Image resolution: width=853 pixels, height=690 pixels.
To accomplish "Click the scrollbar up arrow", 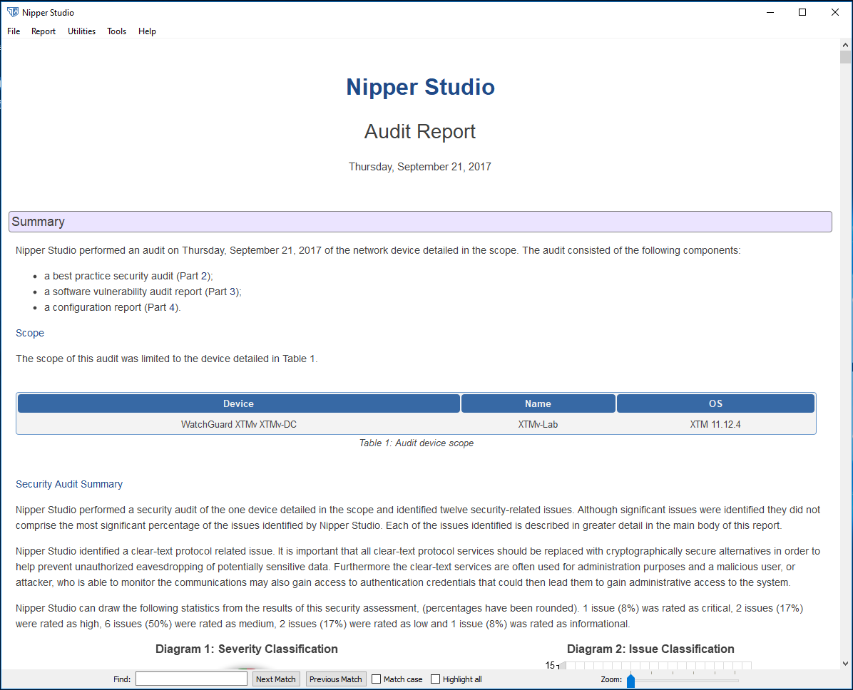I will (845, 44).
